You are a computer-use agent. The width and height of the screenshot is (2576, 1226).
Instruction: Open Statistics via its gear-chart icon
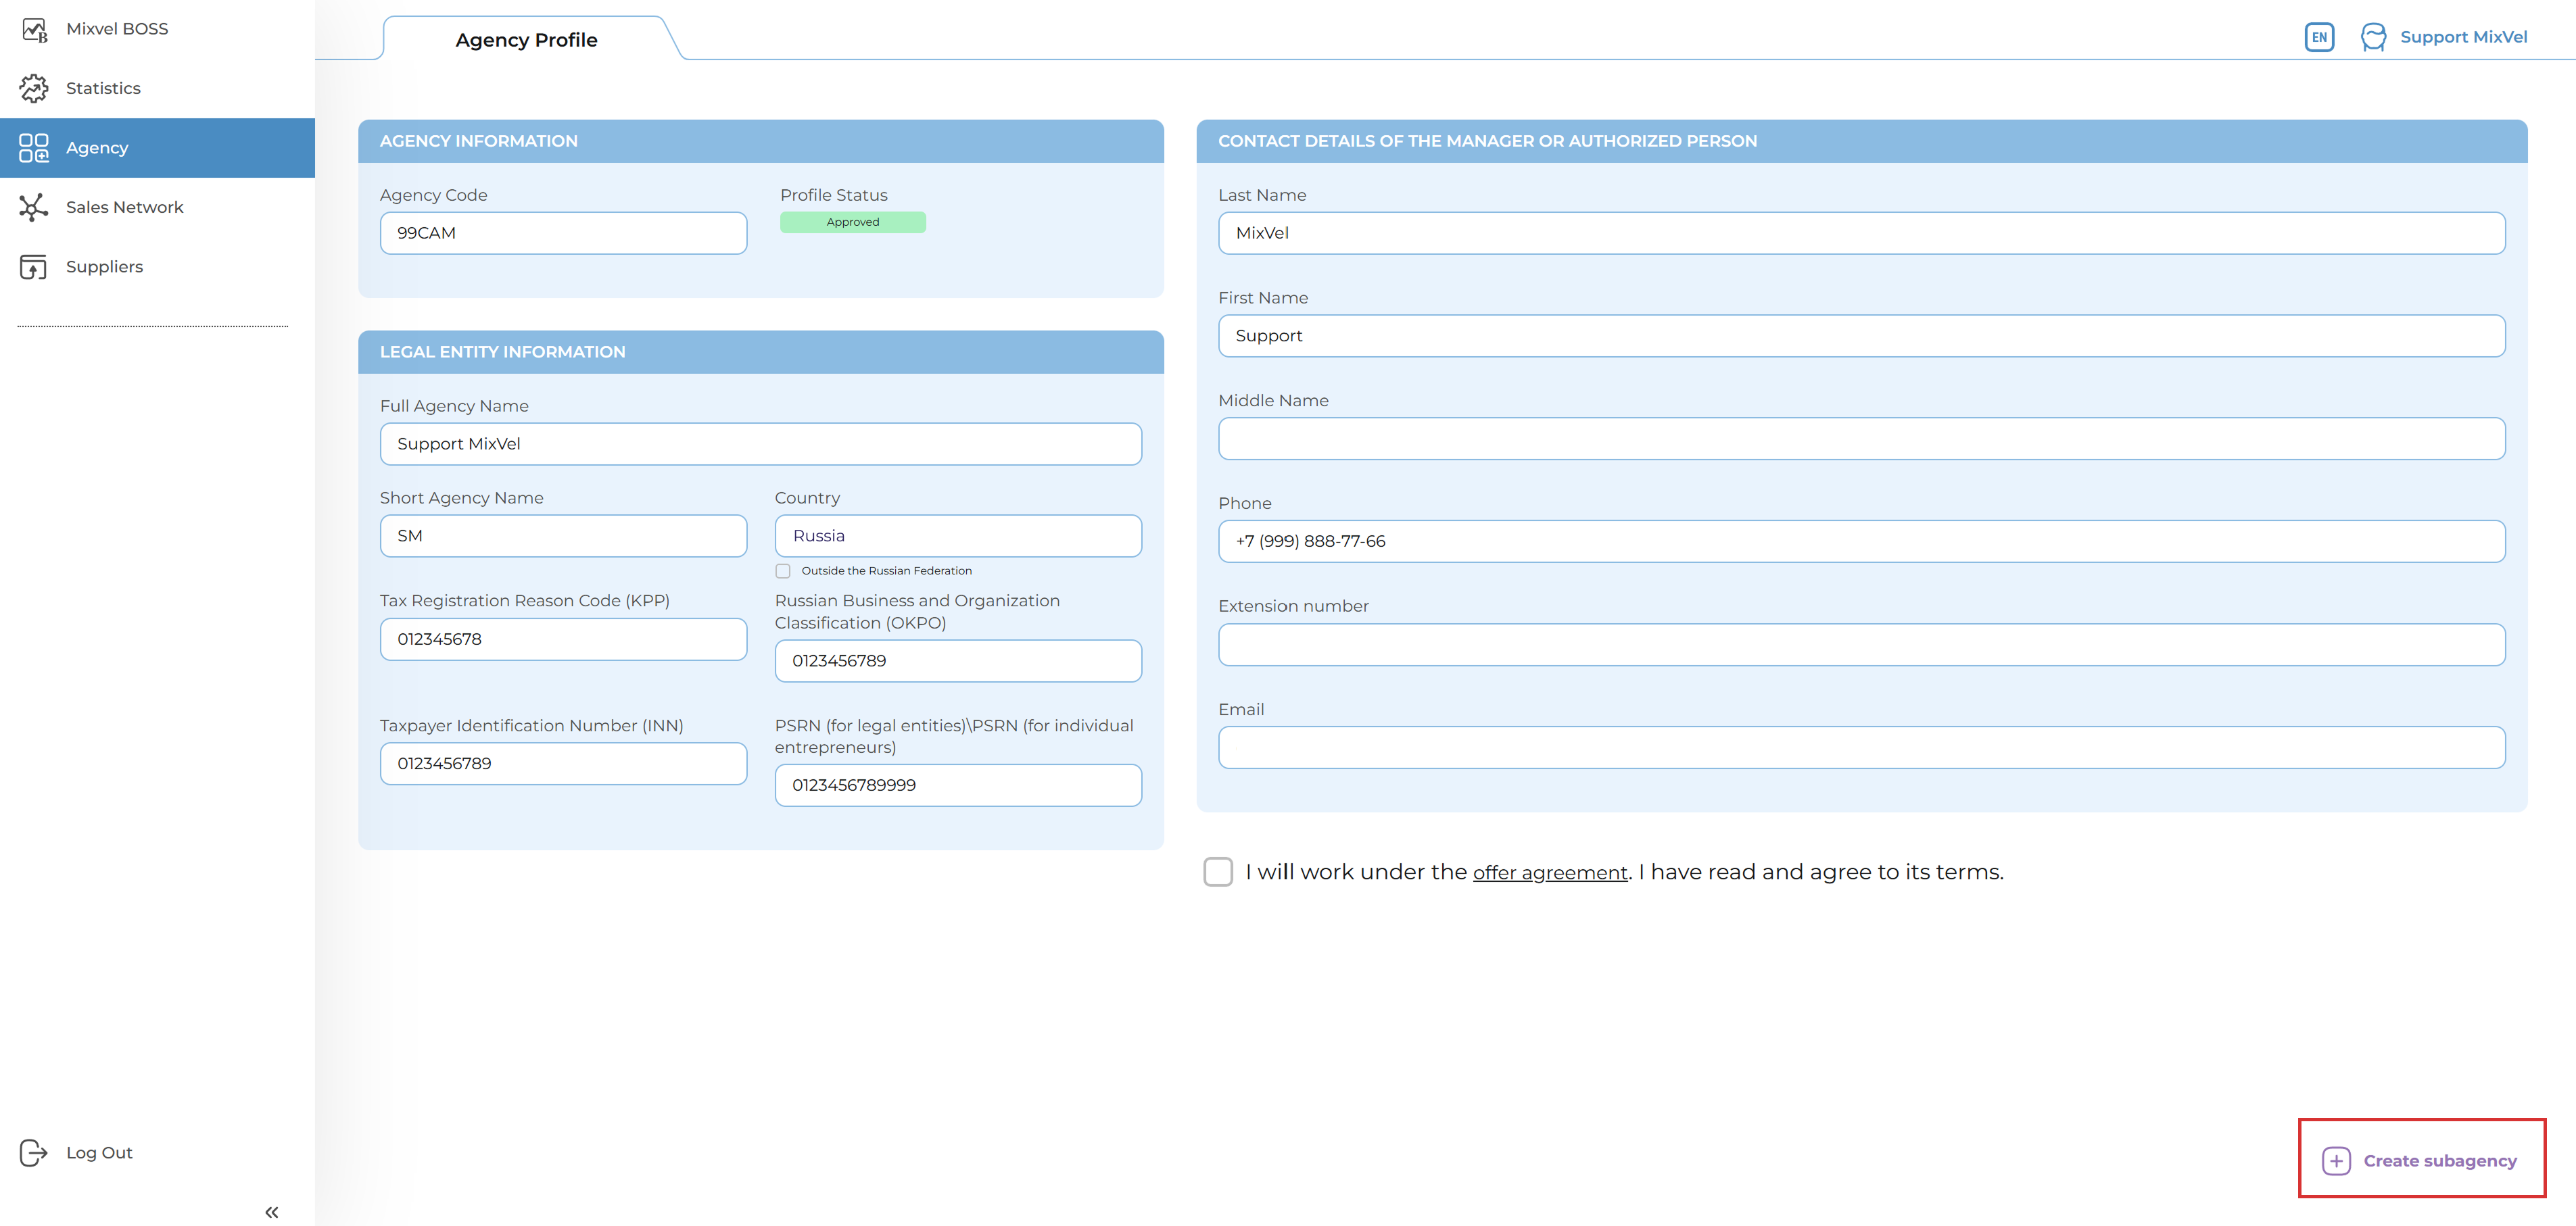(x=34, y=88)
